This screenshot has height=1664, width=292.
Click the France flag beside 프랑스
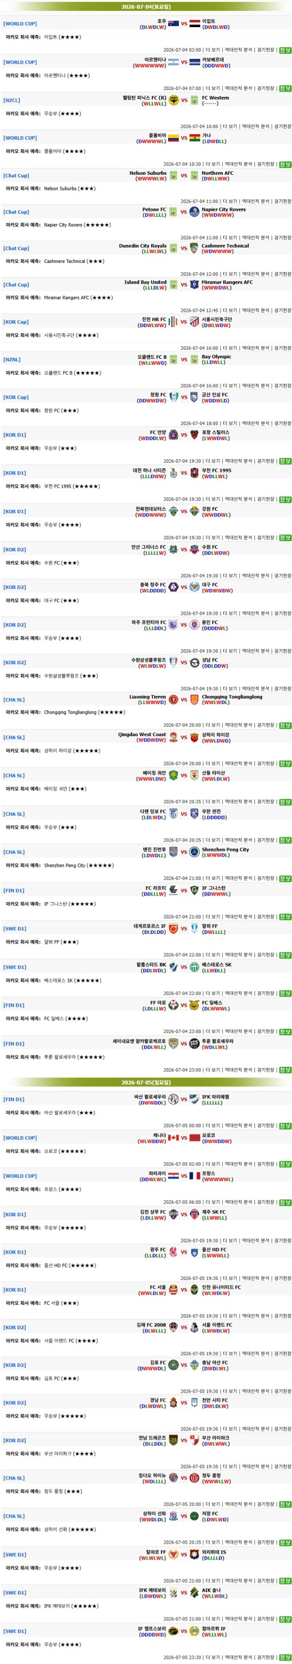pos(194,1175)
